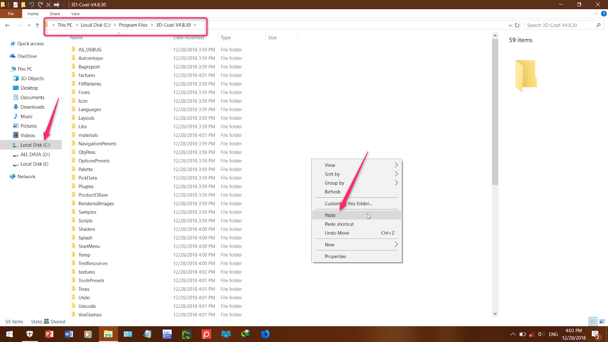Switch to Details view icon in status bar

click(593, 321)
